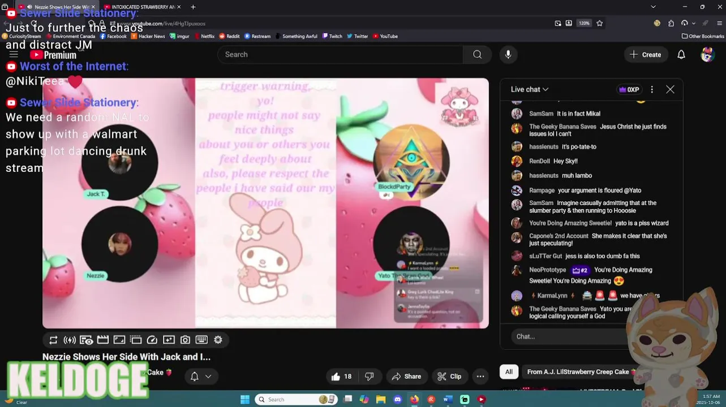Click the eye view-mode icon below the player
Viewport: 726px width, 407px height.
[86, 340]
